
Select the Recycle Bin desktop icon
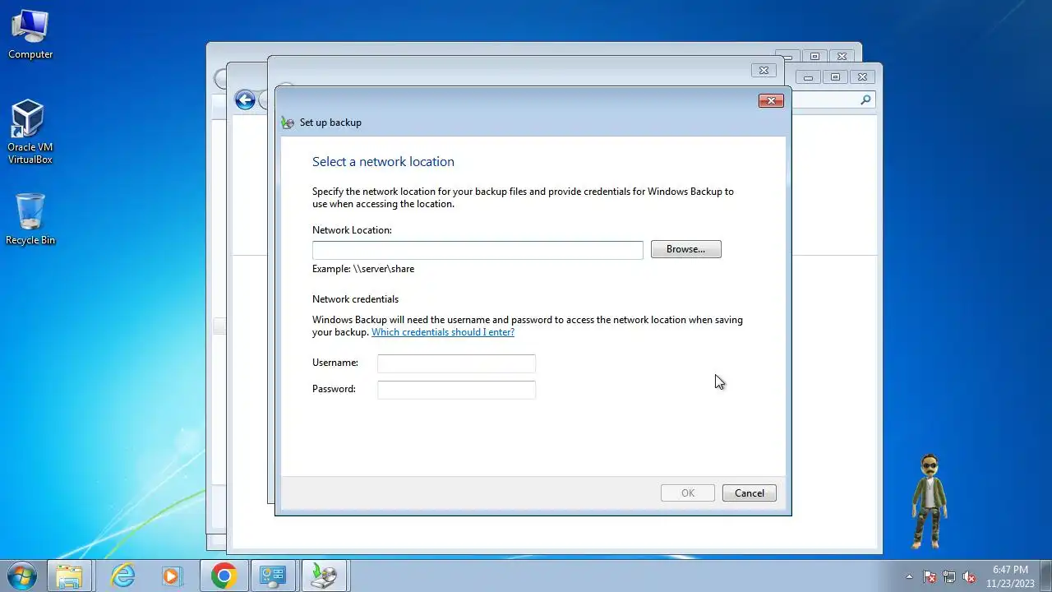tap(30, 219)
